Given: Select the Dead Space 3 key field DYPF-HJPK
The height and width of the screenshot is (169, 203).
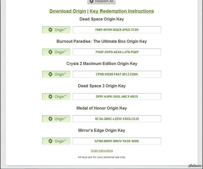Looking at the screenshot, I should pos(117,97).
